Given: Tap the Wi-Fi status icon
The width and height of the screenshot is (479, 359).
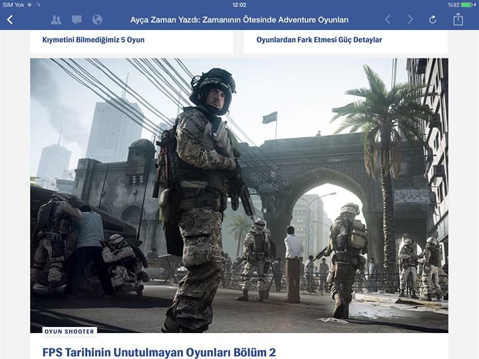Looking at the screenshot, I should (x=29, y=5).
